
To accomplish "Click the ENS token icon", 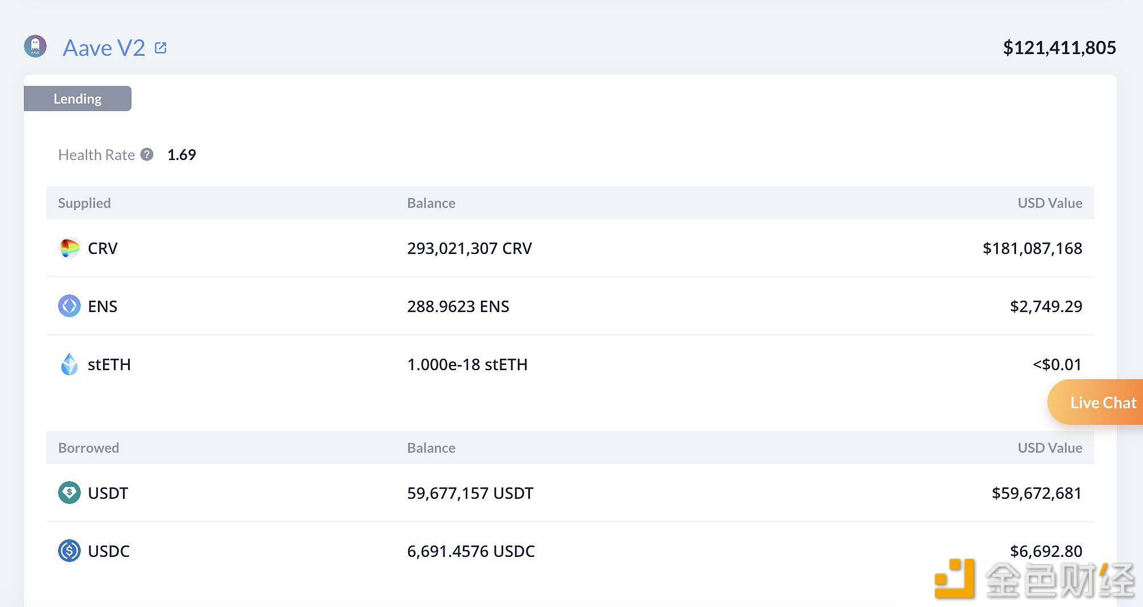I will [x=69, y=306].
